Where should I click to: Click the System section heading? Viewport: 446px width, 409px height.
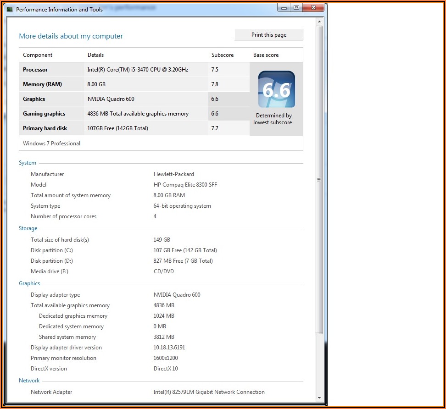28,163
